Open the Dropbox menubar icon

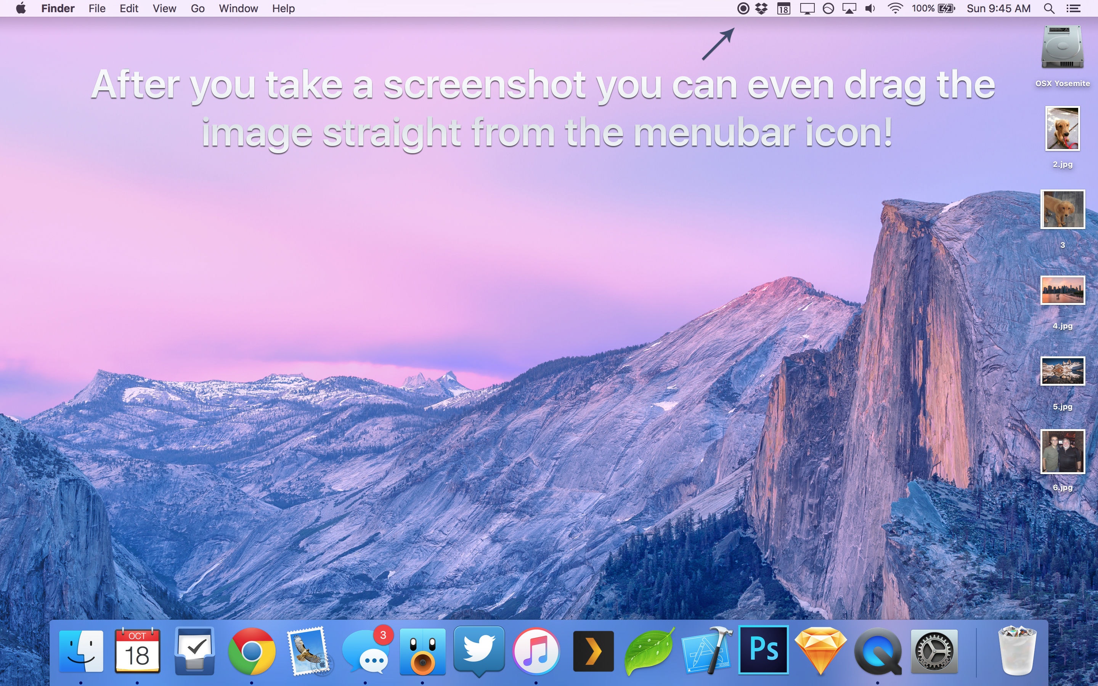pyautogui.click(x=761, y=9)
